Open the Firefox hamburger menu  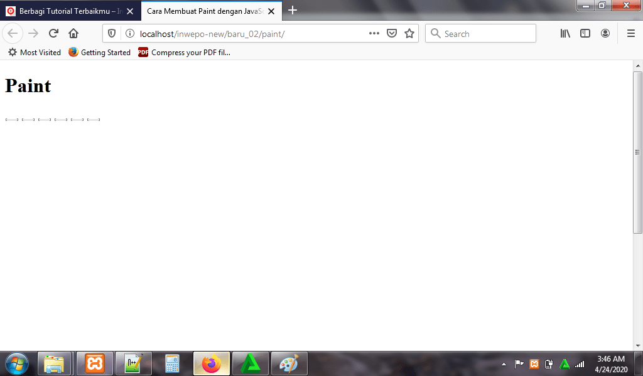631,34
